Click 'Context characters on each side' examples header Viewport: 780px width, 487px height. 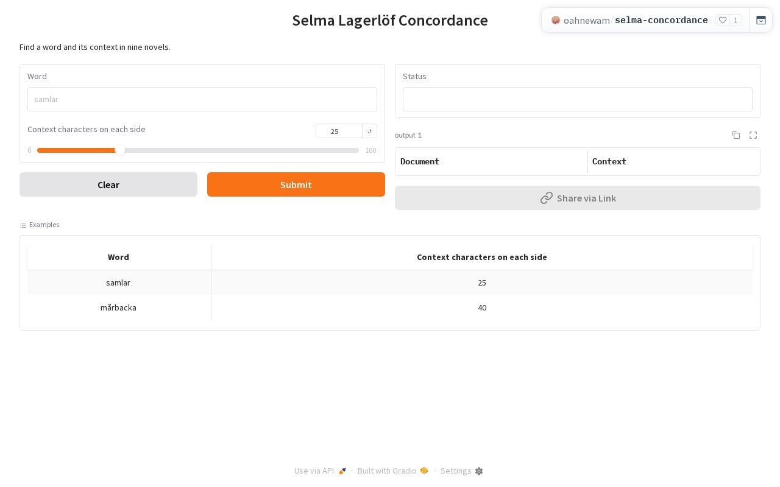click(x=482, y=257)
